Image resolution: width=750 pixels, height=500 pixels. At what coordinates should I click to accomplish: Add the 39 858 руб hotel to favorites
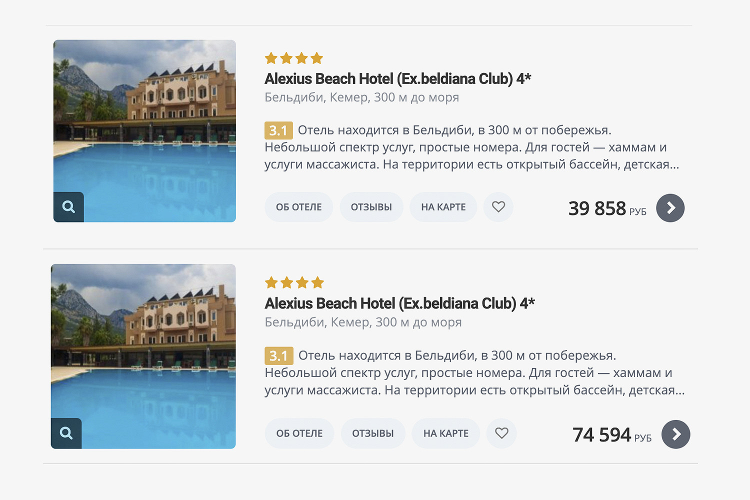pyautogui.click(x=498, y=206)
